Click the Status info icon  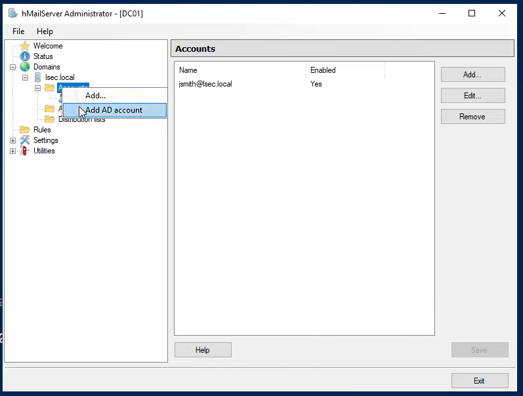(25, 56)
